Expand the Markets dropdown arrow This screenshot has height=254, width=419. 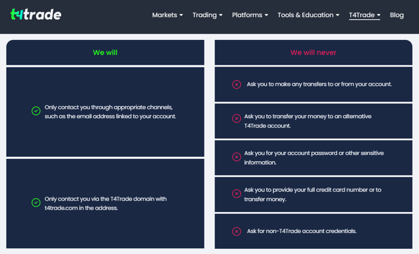[x=181, y=15]
